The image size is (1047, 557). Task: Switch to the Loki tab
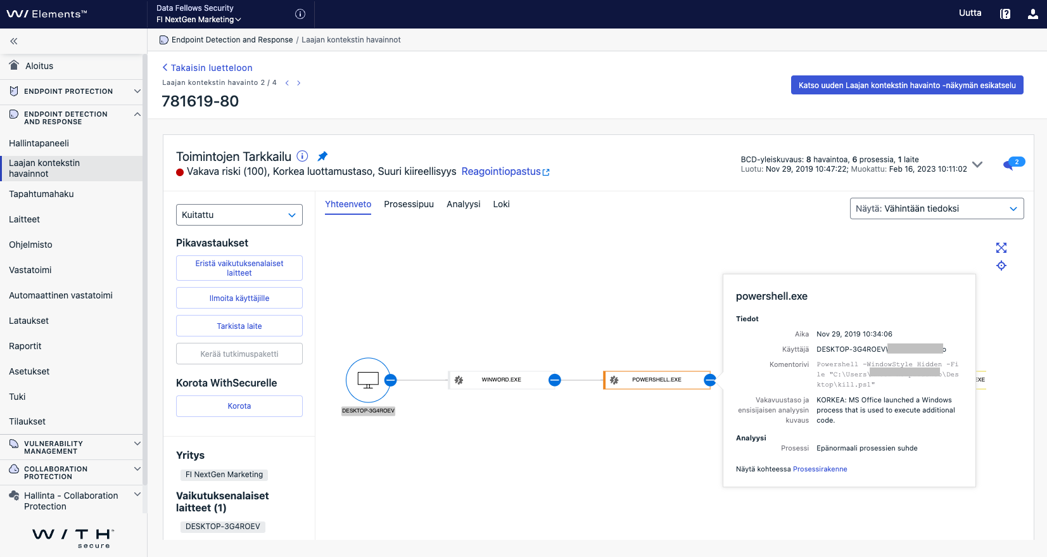(501, 204)
